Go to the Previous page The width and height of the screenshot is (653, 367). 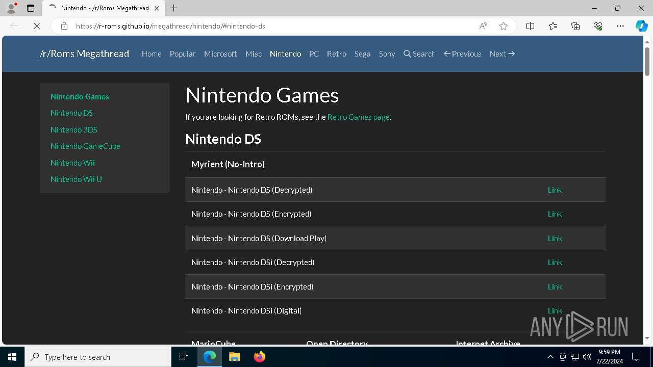(463, 54)
